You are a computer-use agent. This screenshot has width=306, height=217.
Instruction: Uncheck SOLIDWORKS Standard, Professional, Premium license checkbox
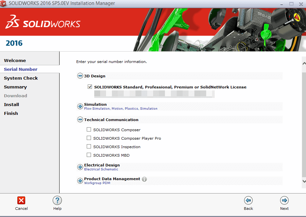click(90, 87)
